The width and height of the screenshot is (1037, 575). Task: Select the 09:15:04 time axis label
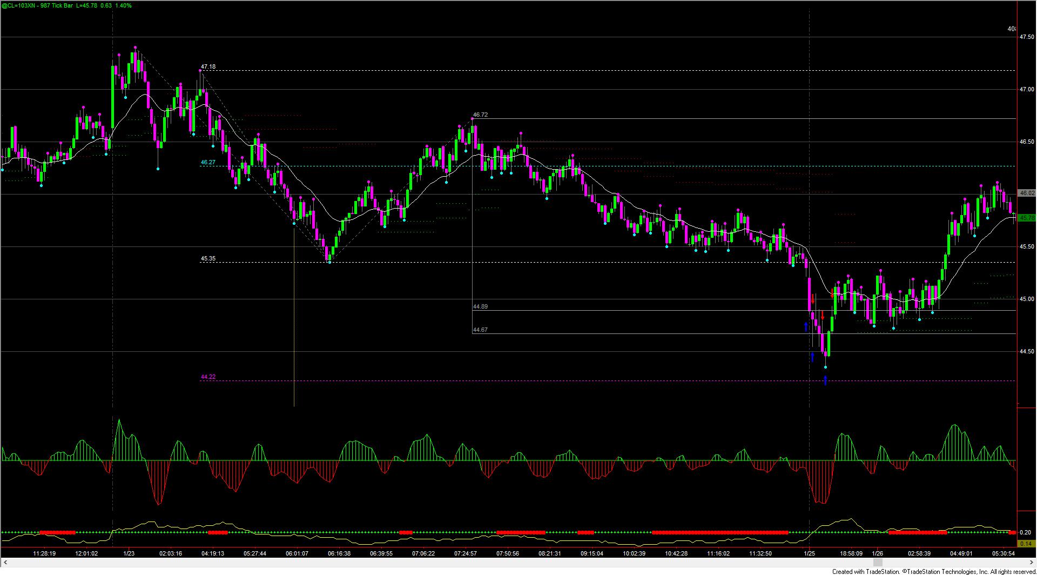(x=592, y=553)
